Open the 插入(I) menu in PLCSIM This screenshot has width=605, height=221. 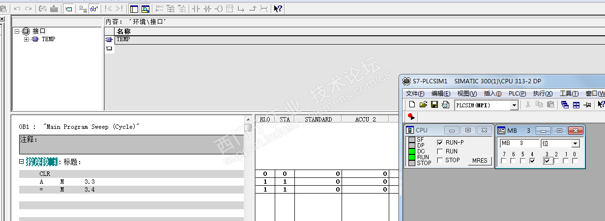pos(493,94)
